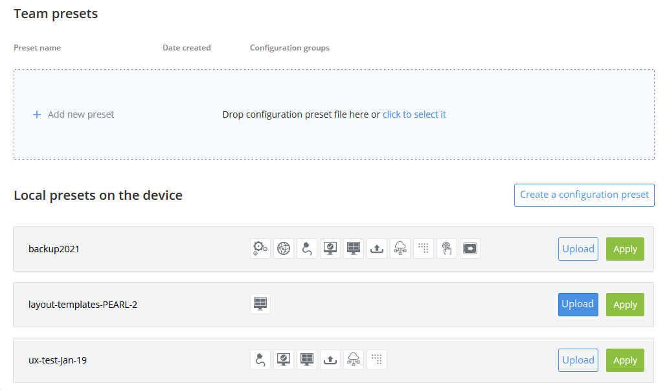Click Add new preset in drop zone
The width and height of the screenshot is (667, 390).
(74, 114)
